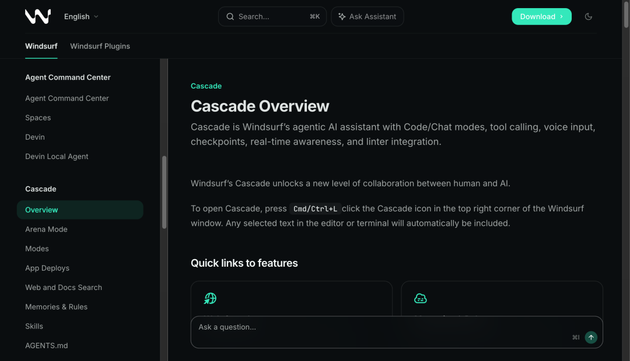Click the ⌘K shortcut hint in search
This screenshot has height=361, width=630.
[x=314, y=16]
